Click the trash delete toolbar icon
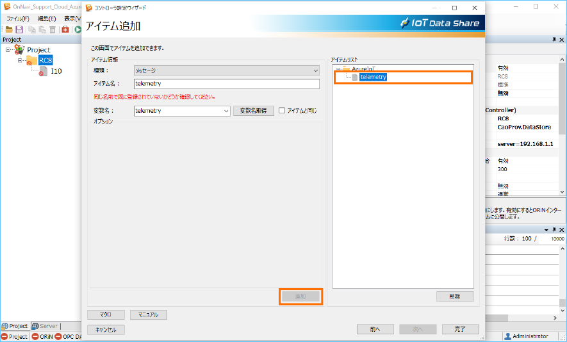 tap(52, 29)
